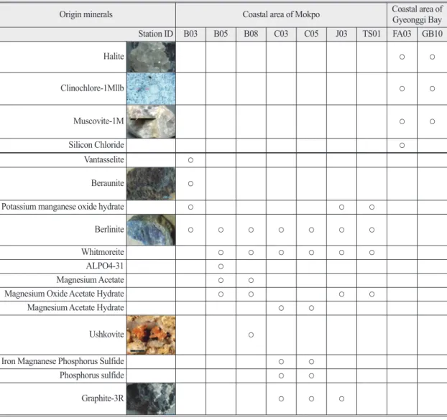
Task: Click 'Magnesium Oxide Acetate Hydrate' label
Action: tap(64, 294)
